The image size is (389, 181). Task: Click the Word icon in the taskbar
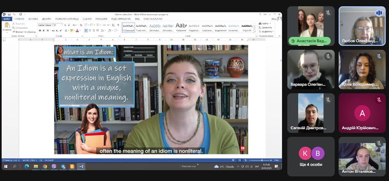81,166
